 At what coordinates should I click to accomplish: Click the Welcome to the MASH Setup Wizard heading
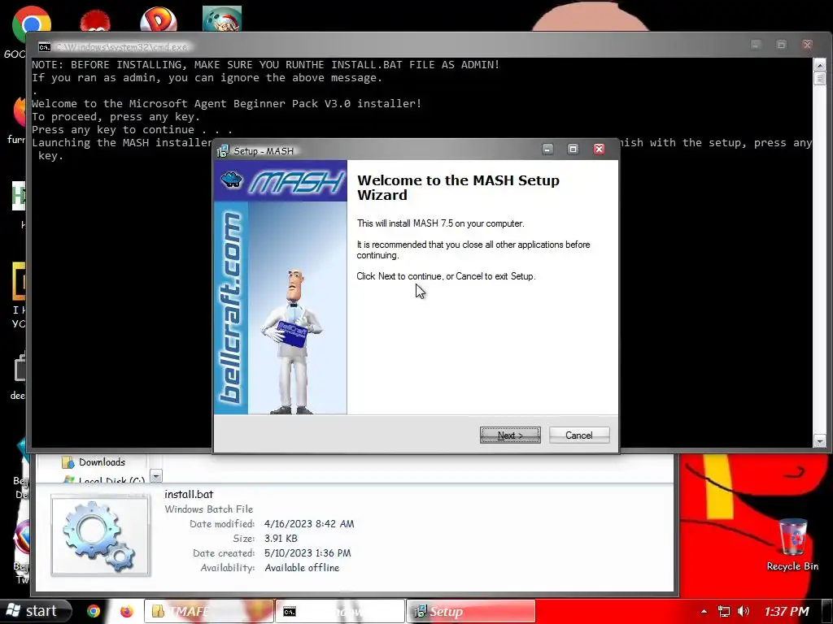click(x=458, y=188)
